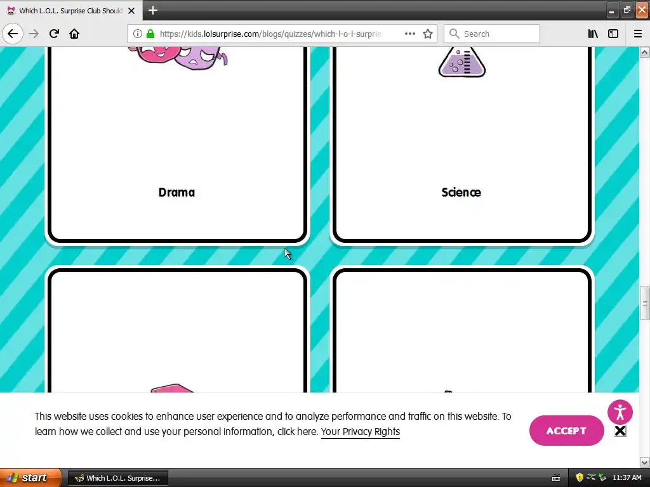The image size is (650, 487).
Task: Open page actions three-dot menu
Action: (x=409, y=34)
